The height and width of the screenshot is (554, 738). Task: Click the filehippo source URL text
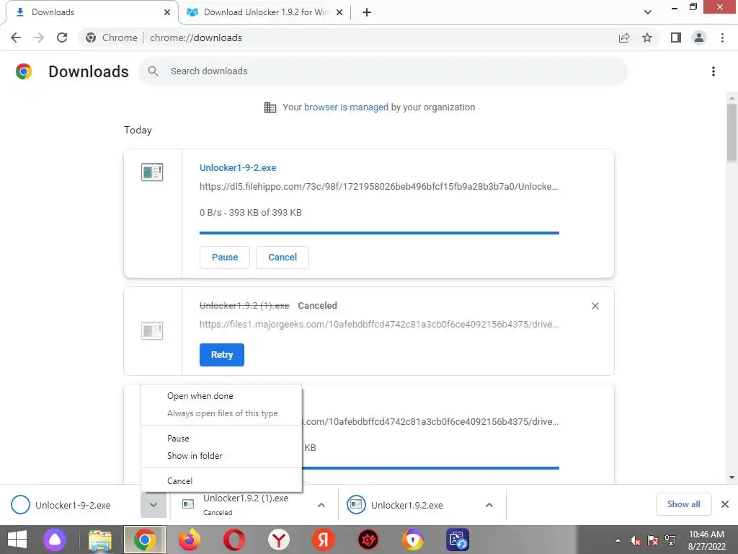(378, 187)
